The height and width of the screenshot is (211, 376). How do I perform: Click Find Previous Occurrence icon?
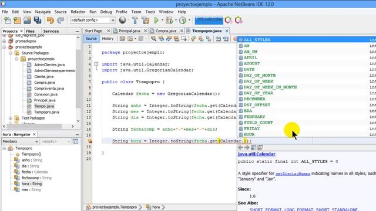[161, 39]
